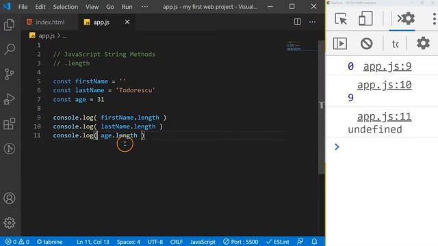
Task: Click line number 5 in gutter
Action: tap(39, 81)
